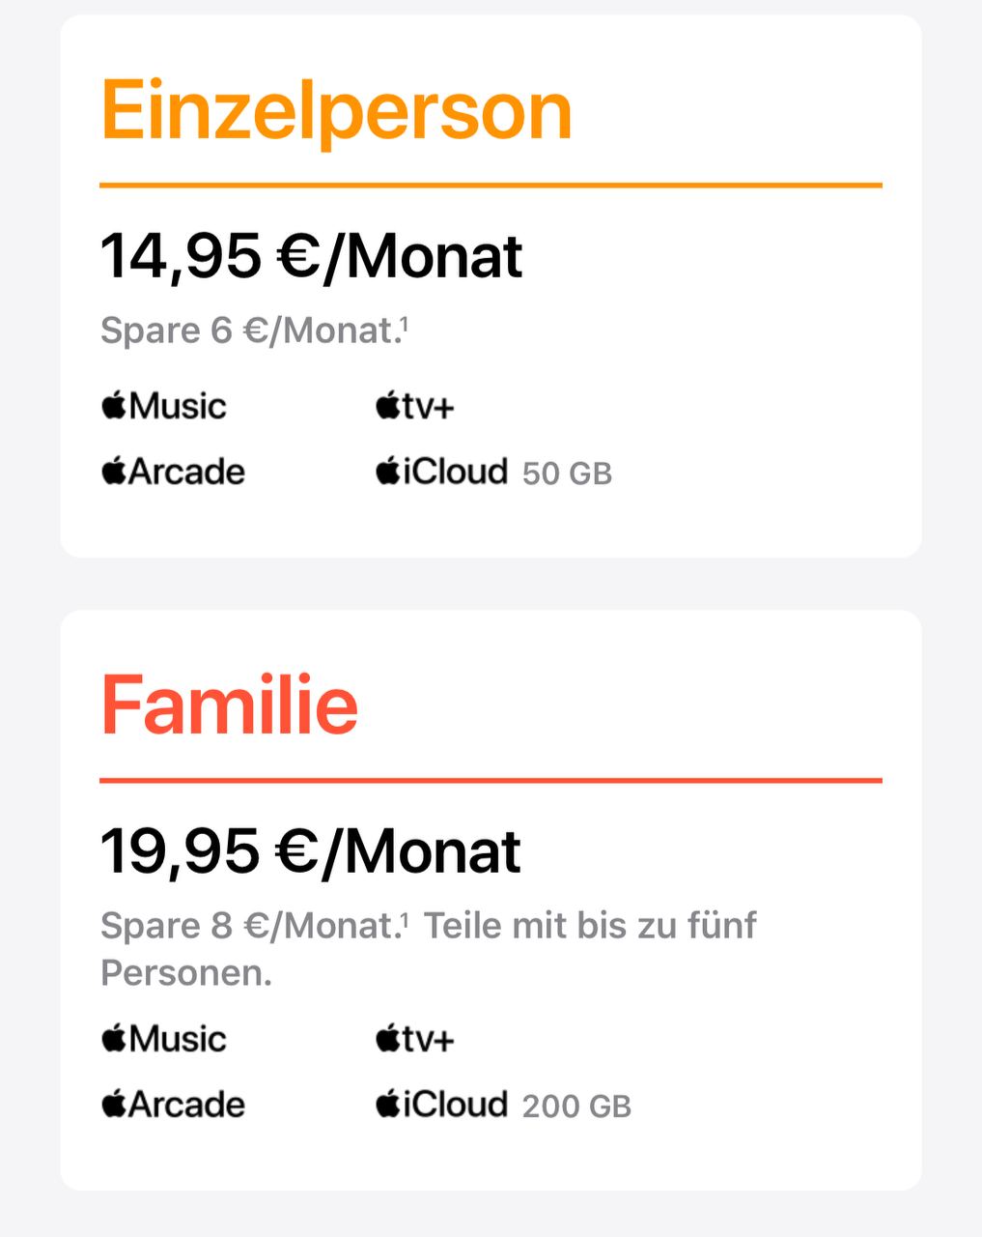
Task: Click the red divider under Familie
Action: point(491,780)
